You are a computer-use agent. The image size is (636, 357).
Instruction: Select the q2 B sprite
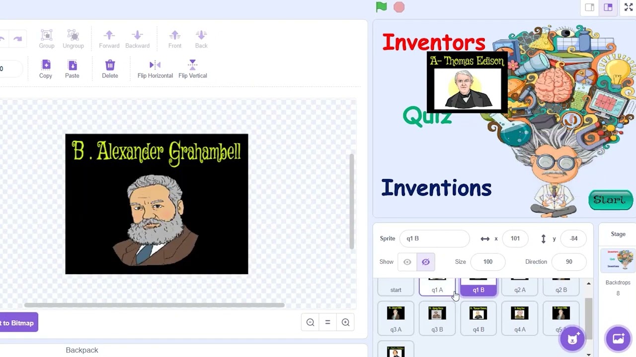click(561, 288)
